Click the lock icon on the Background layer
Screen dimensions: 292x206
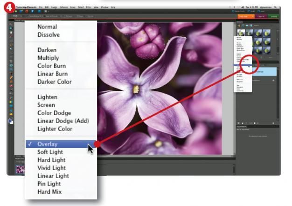point(273,80)
